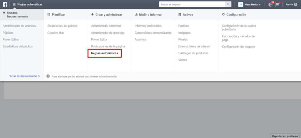Click the Ayuda help question icon

pyautogui.click(x=295, y=4)
